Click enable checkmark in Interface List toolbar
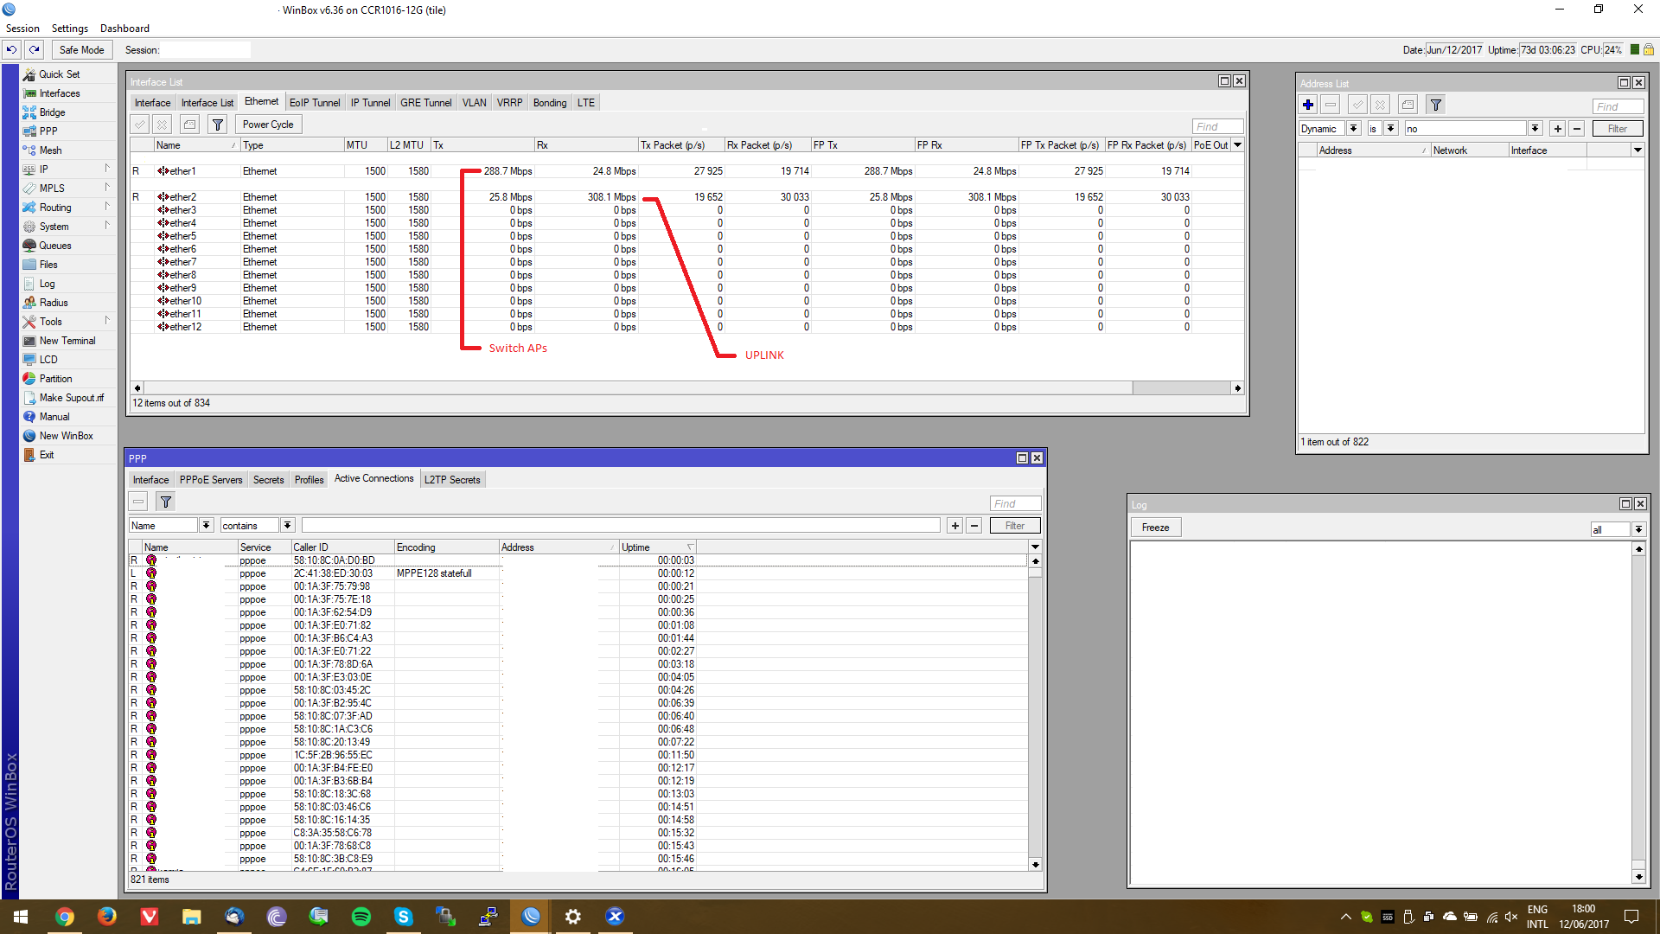 [140, 125]
